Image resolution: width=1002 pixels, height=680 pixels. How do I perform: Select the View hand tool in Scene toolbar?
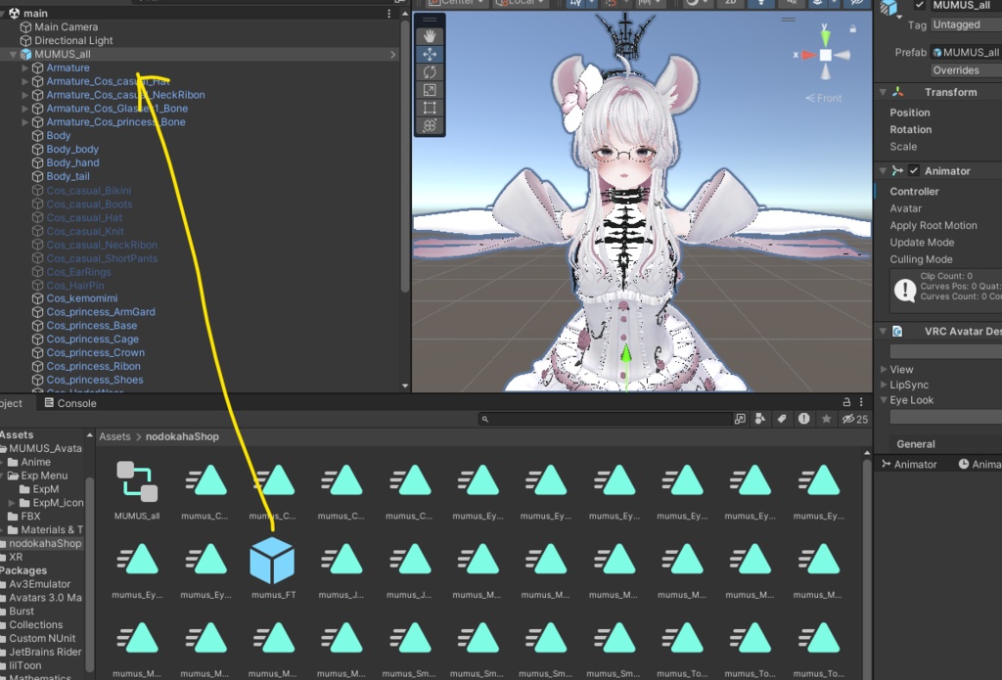pos(429,37)
